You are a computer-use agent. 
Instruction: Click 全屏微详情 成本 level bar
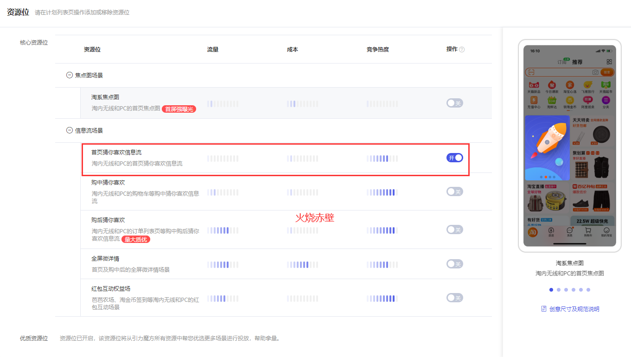point(302,265)
